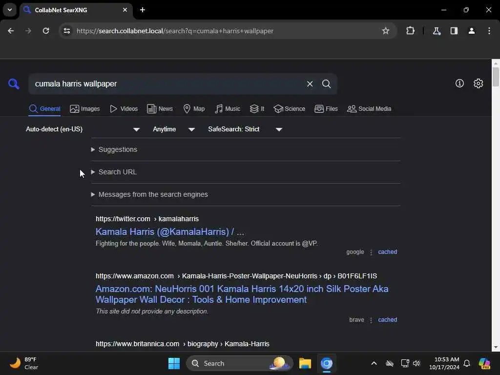This screenshot has width=500, height=375.
Task: Open Chrome Labs flask icon
Action: 437,31
